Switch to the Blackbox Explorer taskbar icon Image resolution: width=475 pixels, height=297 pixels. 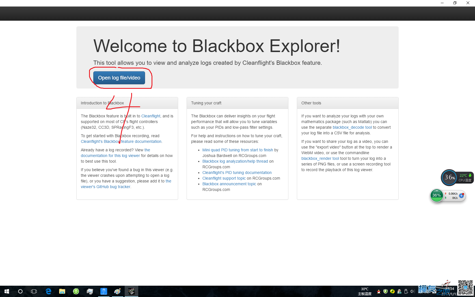131,291
